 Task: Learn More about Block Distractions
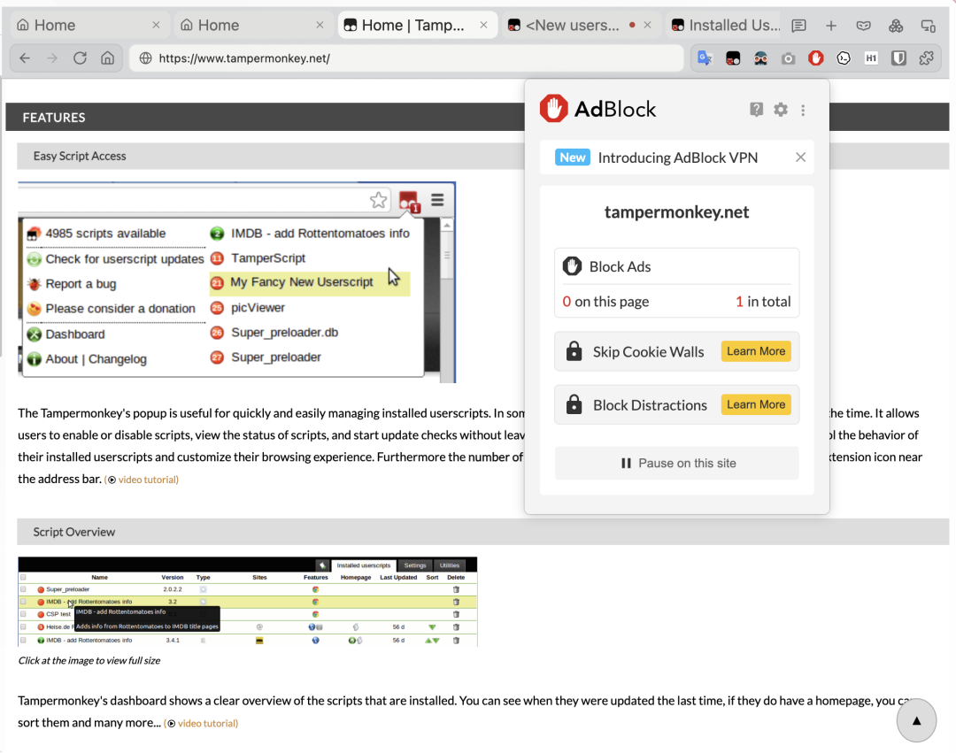tap(756, 404)
